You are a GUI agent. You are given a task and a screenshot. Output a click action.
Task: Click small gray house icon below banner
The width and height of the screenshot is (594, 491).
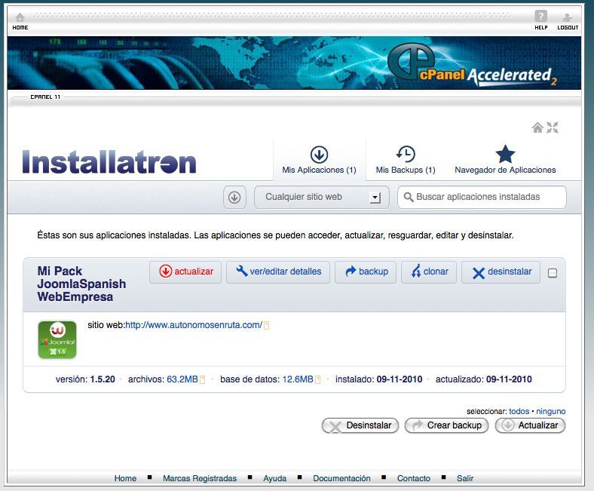[x=537, y=127]
